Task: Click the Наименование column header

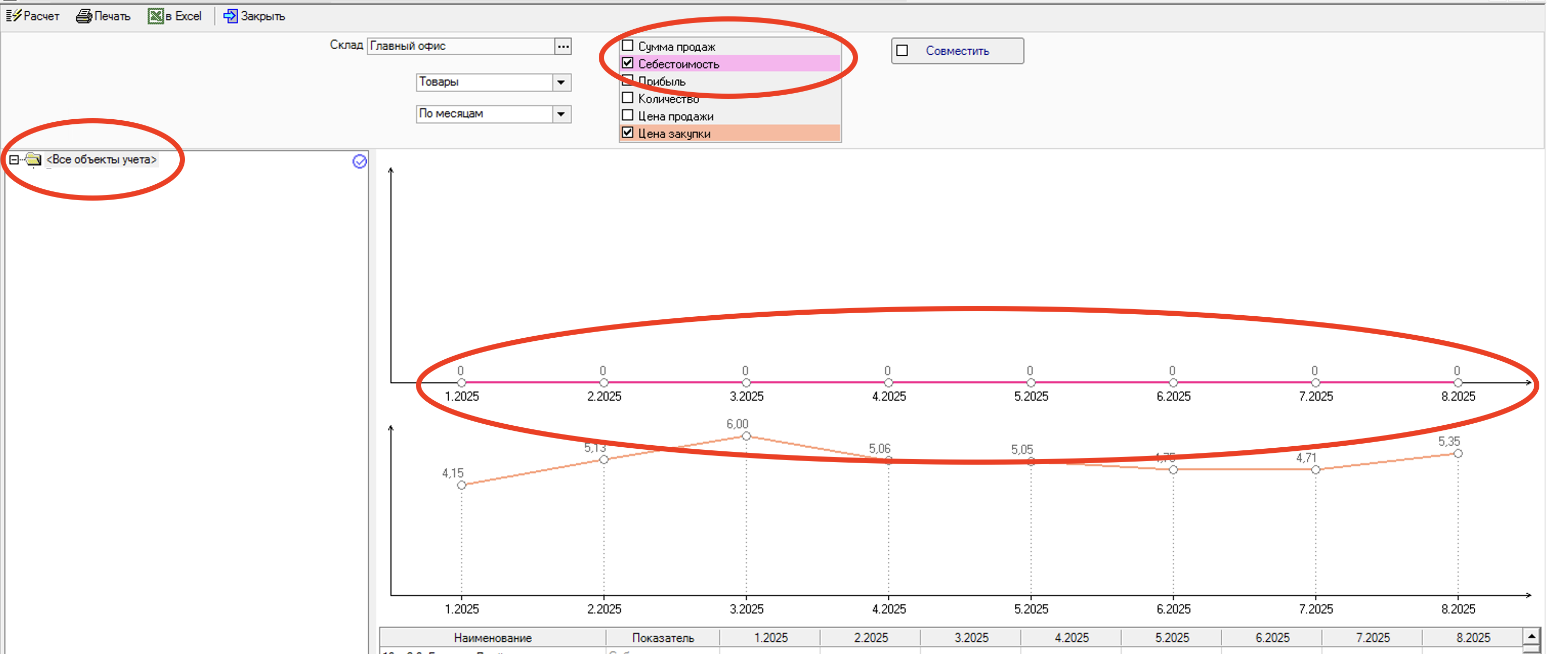Action: [492, 638]
